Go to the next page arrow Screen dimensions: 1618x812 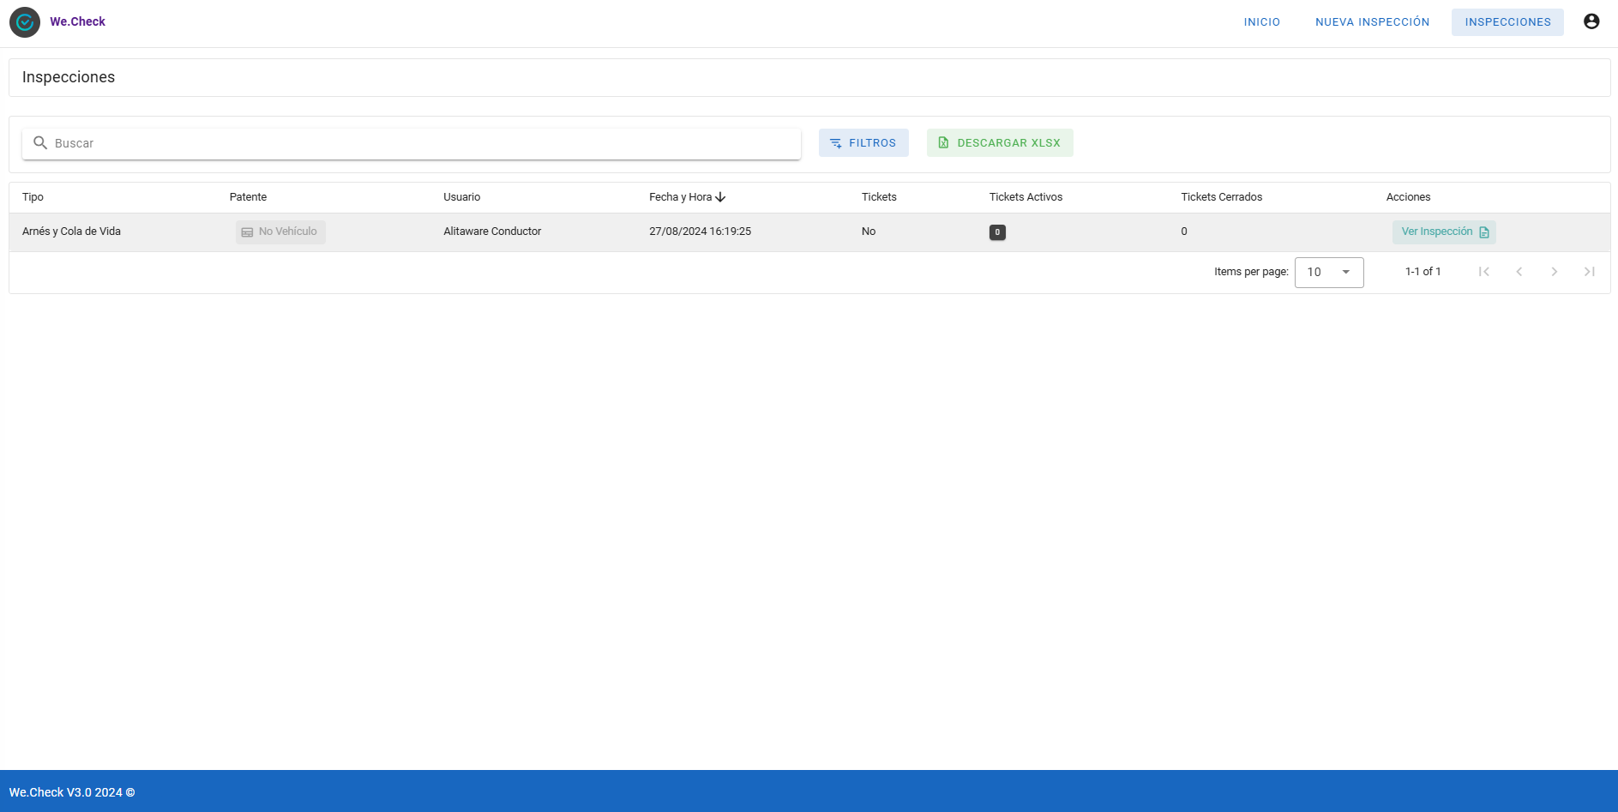(x=1554, y=272)
